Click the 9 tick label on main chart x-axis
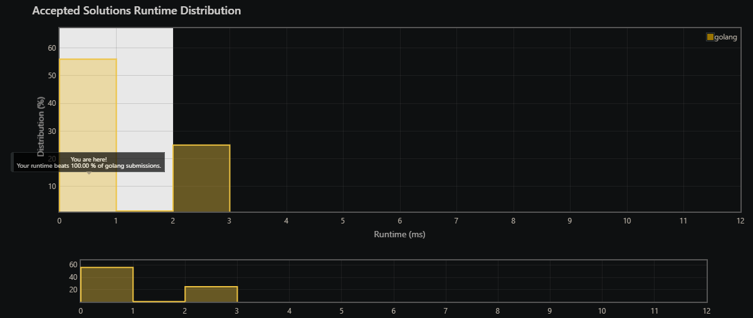The width and height of the screenshot is (753, 318). (x=570, y=220)
